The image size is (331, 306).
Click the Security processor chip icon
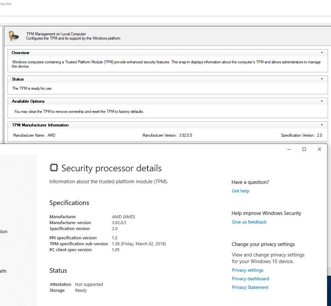click(54, 168)
